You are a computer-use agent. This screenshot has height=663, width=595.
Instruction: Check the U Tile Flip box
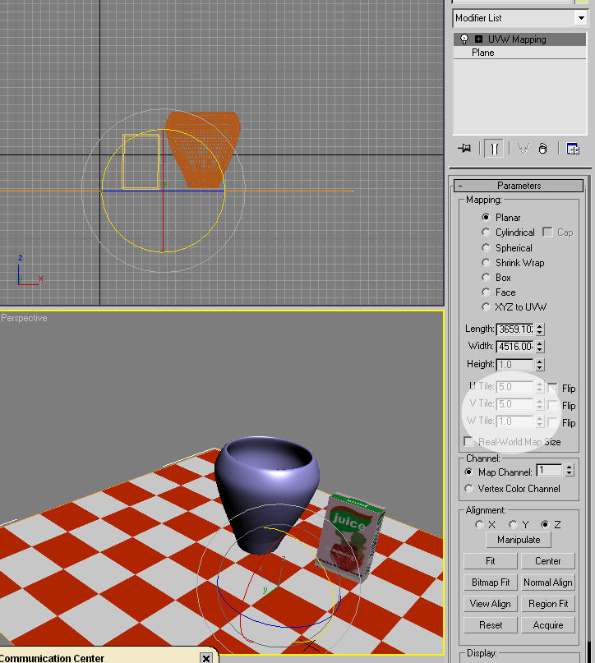(x=553, y=389)
